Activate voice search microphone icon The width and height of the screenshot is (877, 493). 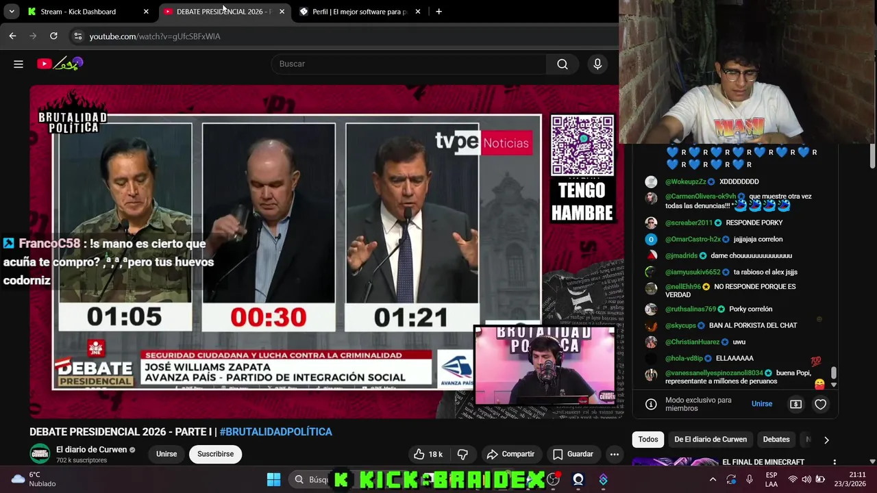point(597,64)
